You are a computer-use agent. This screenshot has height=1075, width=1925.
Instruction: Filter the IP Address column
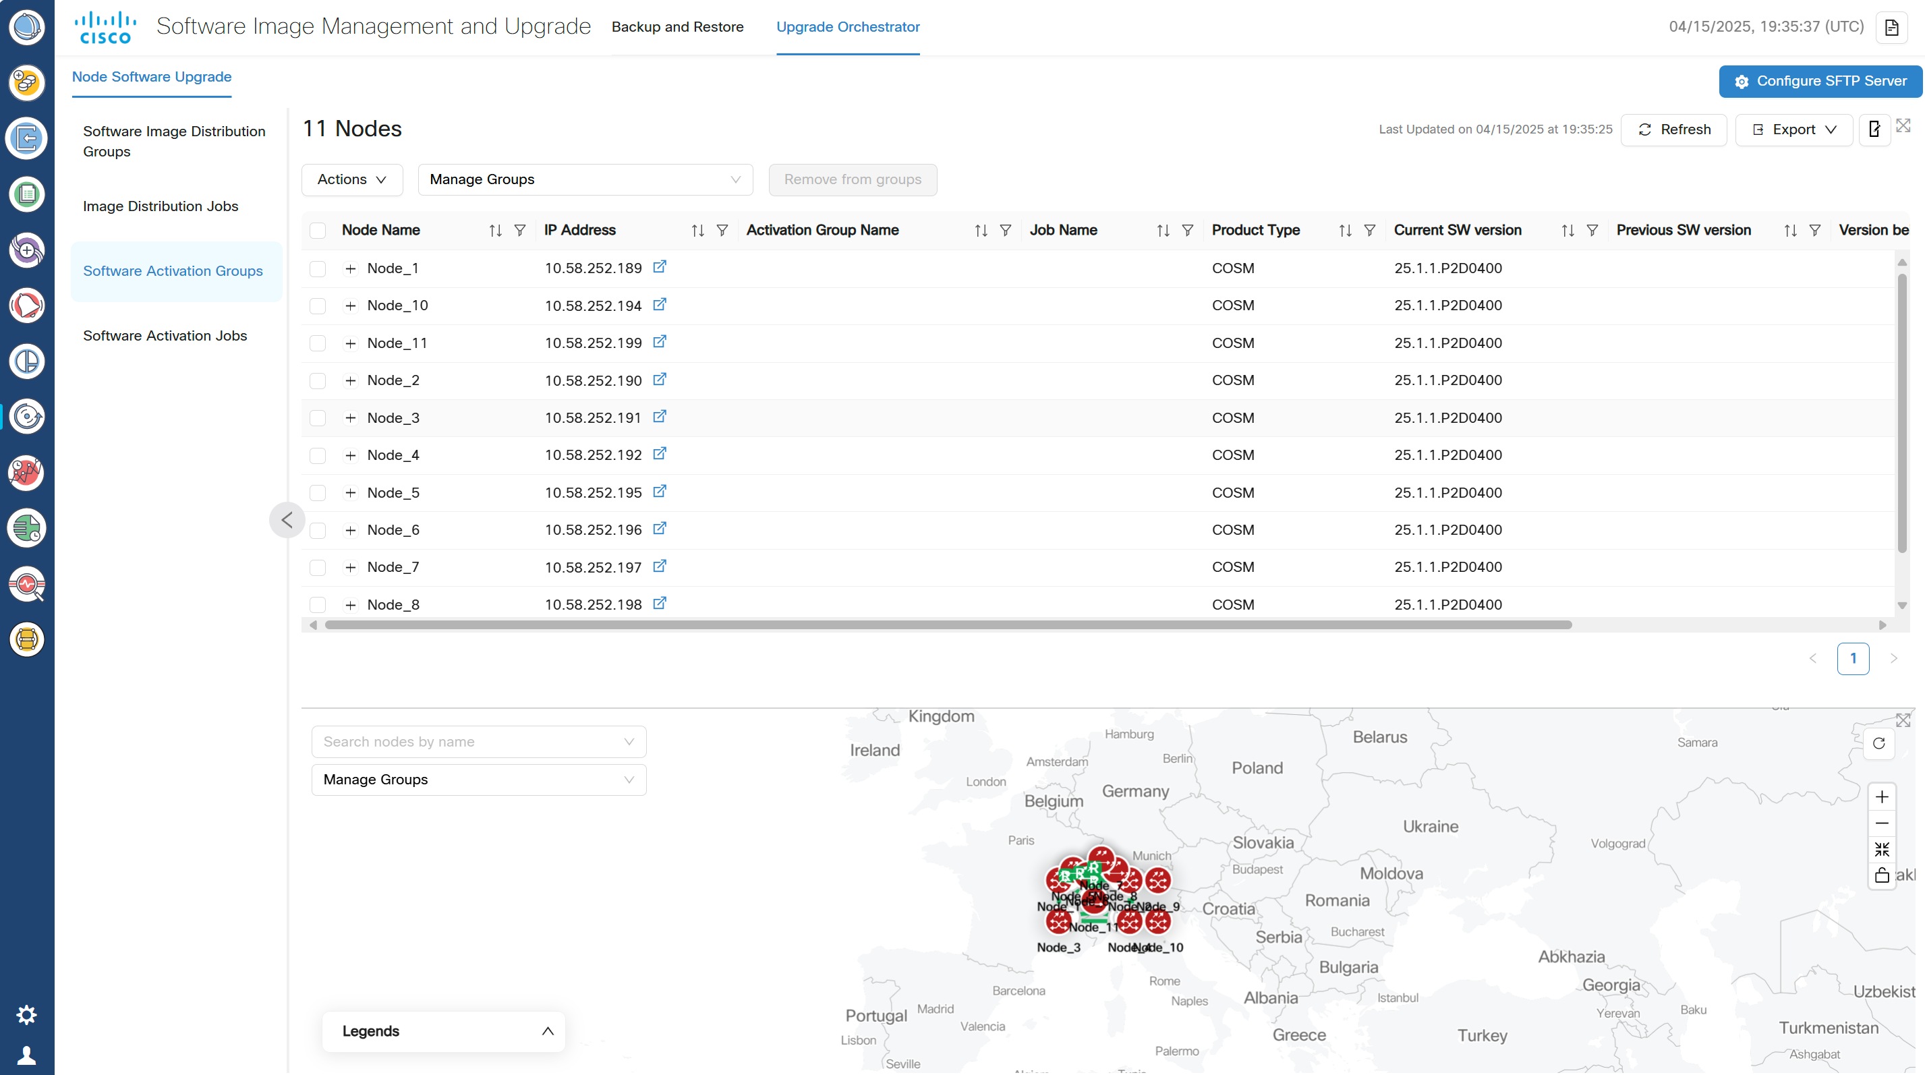click(x=722, y=230)
